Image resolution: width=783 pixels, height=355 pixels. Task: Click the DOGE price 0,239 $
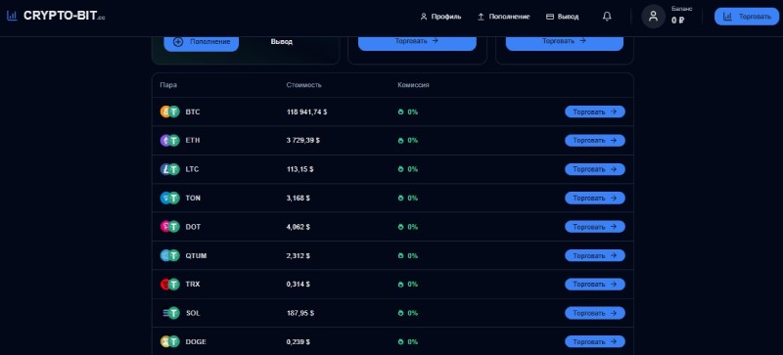299,341
